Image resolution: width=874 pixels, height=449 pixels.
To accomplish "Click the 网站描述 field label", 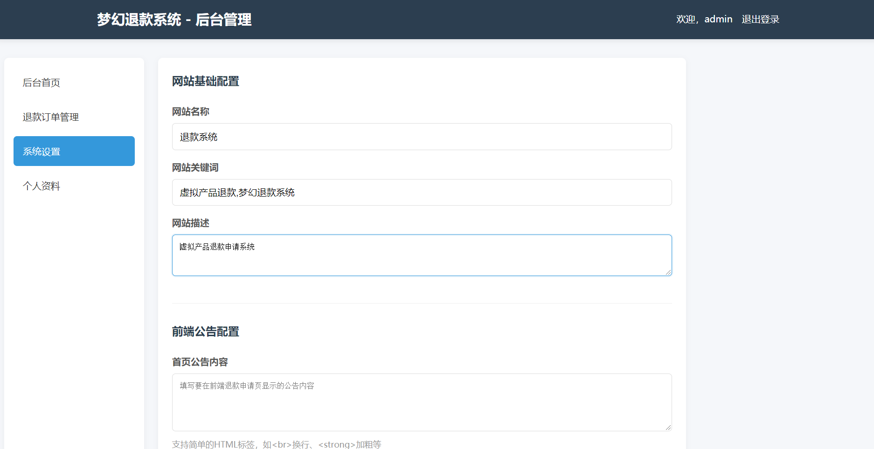I will tap(190, 223).
